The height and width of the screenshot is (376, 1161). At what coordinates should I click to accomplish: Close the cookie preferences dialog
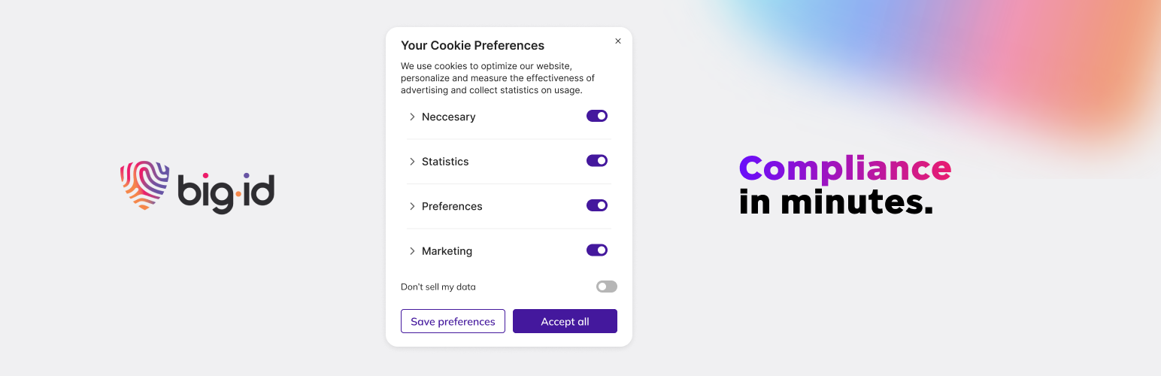pos(618,41)
